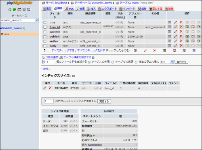This screenshot has width=202, height=150.
Task: Delete the item_id field with red X
Action: (x=181, y=27)
